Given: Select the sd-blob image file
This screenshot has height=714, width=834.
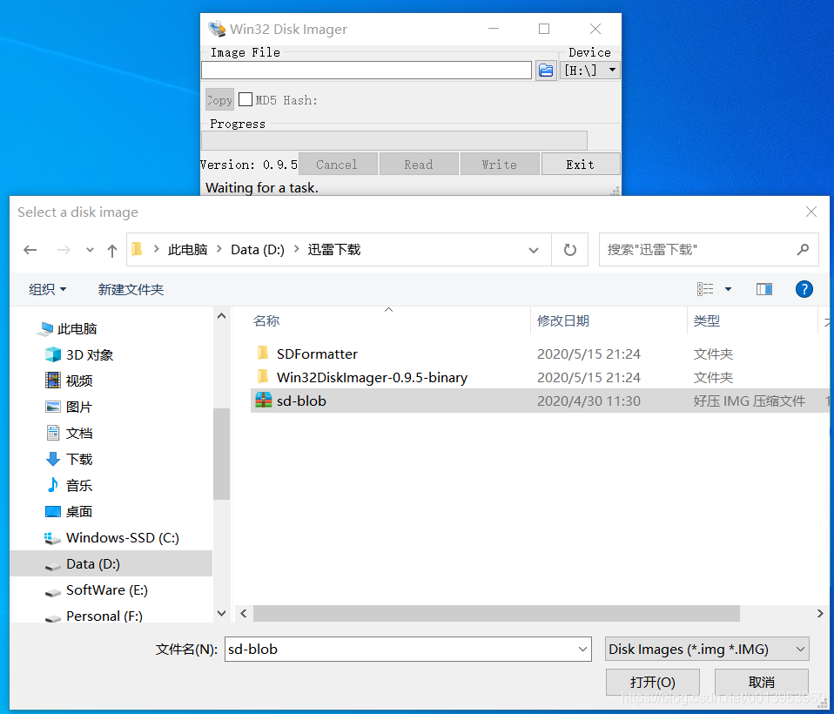Looking at the screenshot, I should click(x=301, y=401).
